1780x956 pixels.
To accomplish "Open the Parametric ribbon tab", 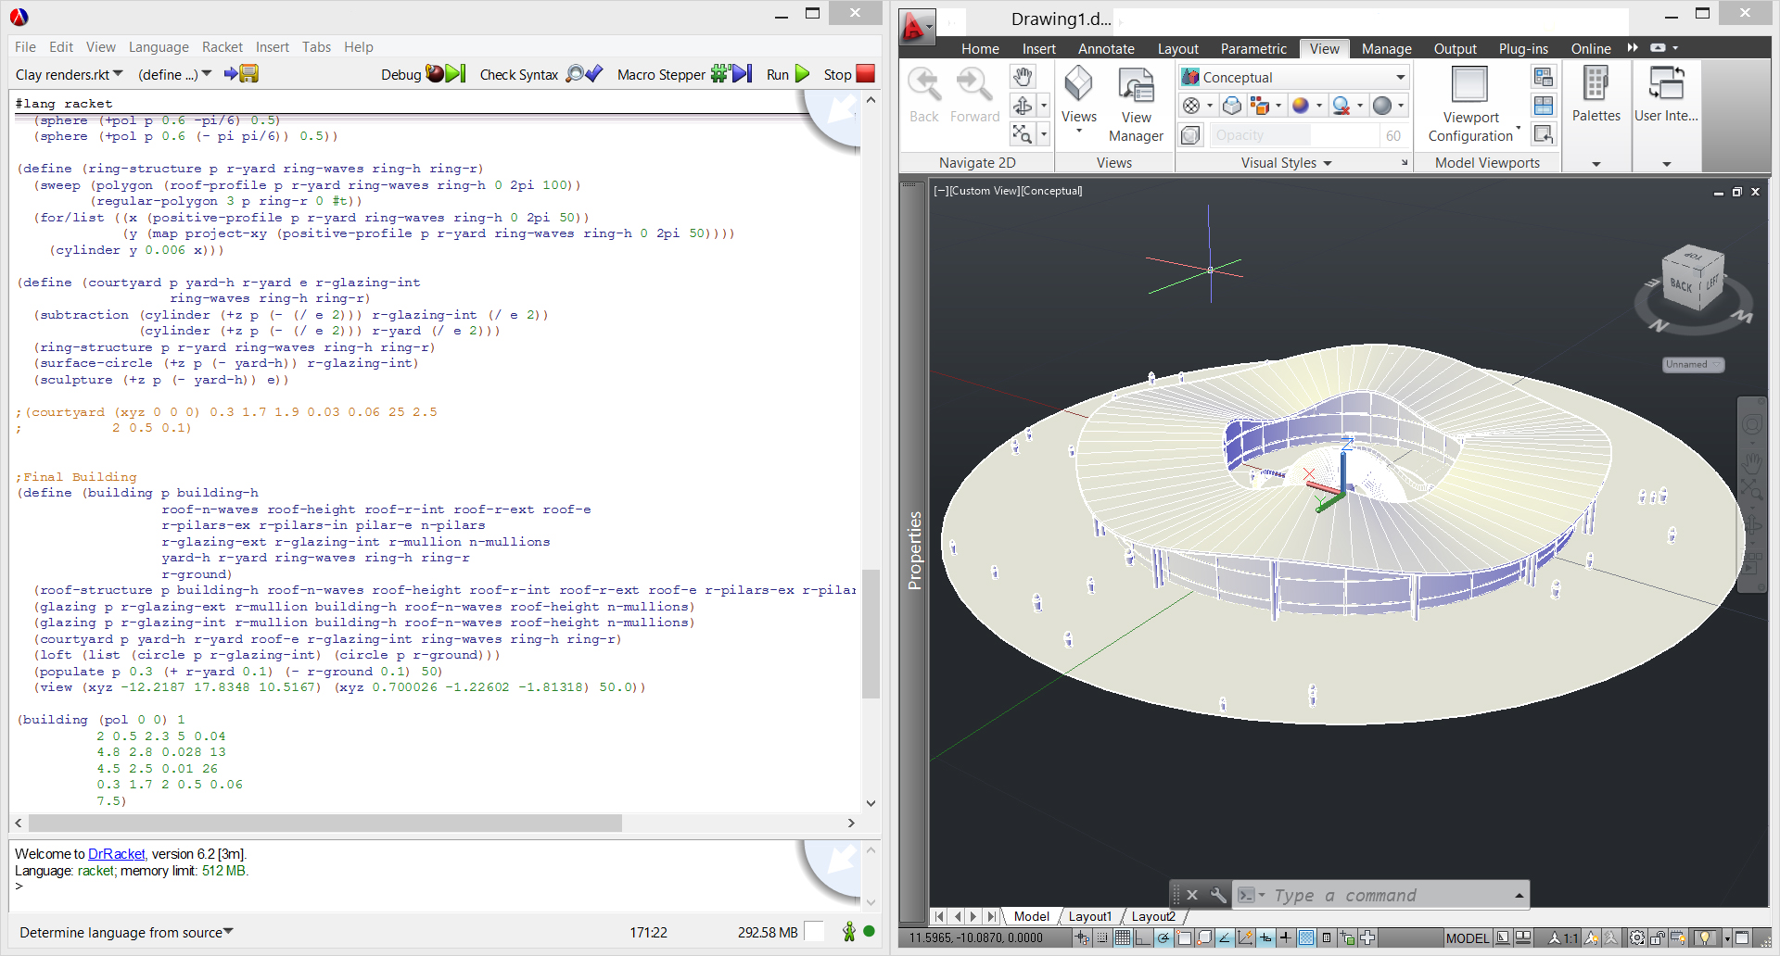I will (x=1252, y=48).
